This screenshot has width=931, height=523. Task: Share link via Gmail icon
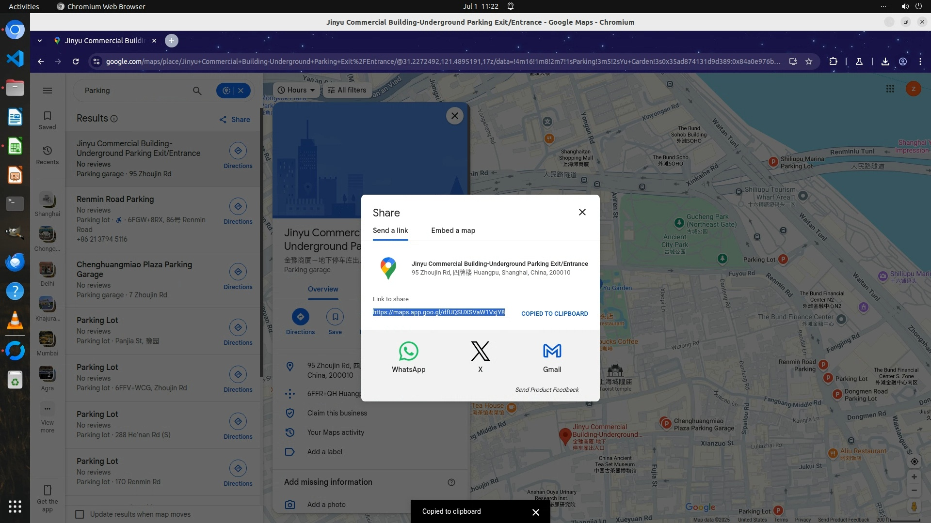pos(552,352)
